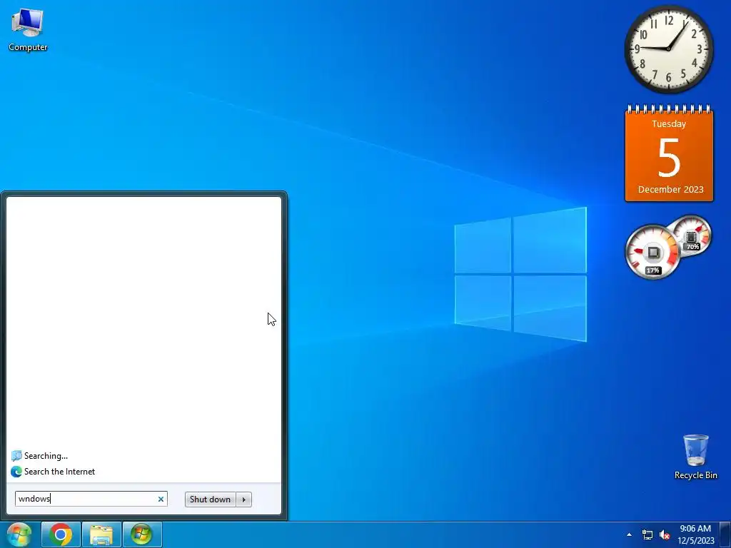Click the orange calendar gadget

pyautogui.click(x=669, y=153)
